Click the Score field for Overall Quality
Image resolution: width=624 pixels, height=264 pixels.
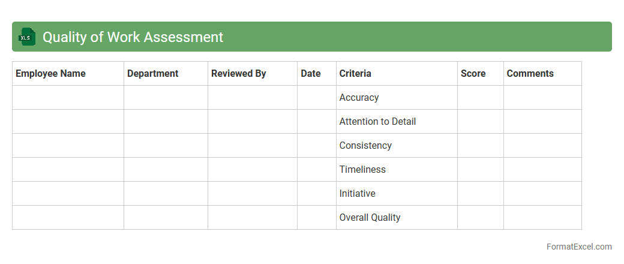480,218
